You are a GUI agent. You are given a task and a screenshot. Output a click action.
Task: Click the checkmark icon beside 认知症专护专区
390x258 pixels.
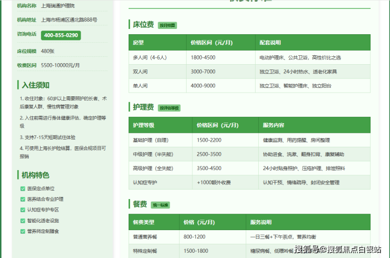(x=23, y=210)
